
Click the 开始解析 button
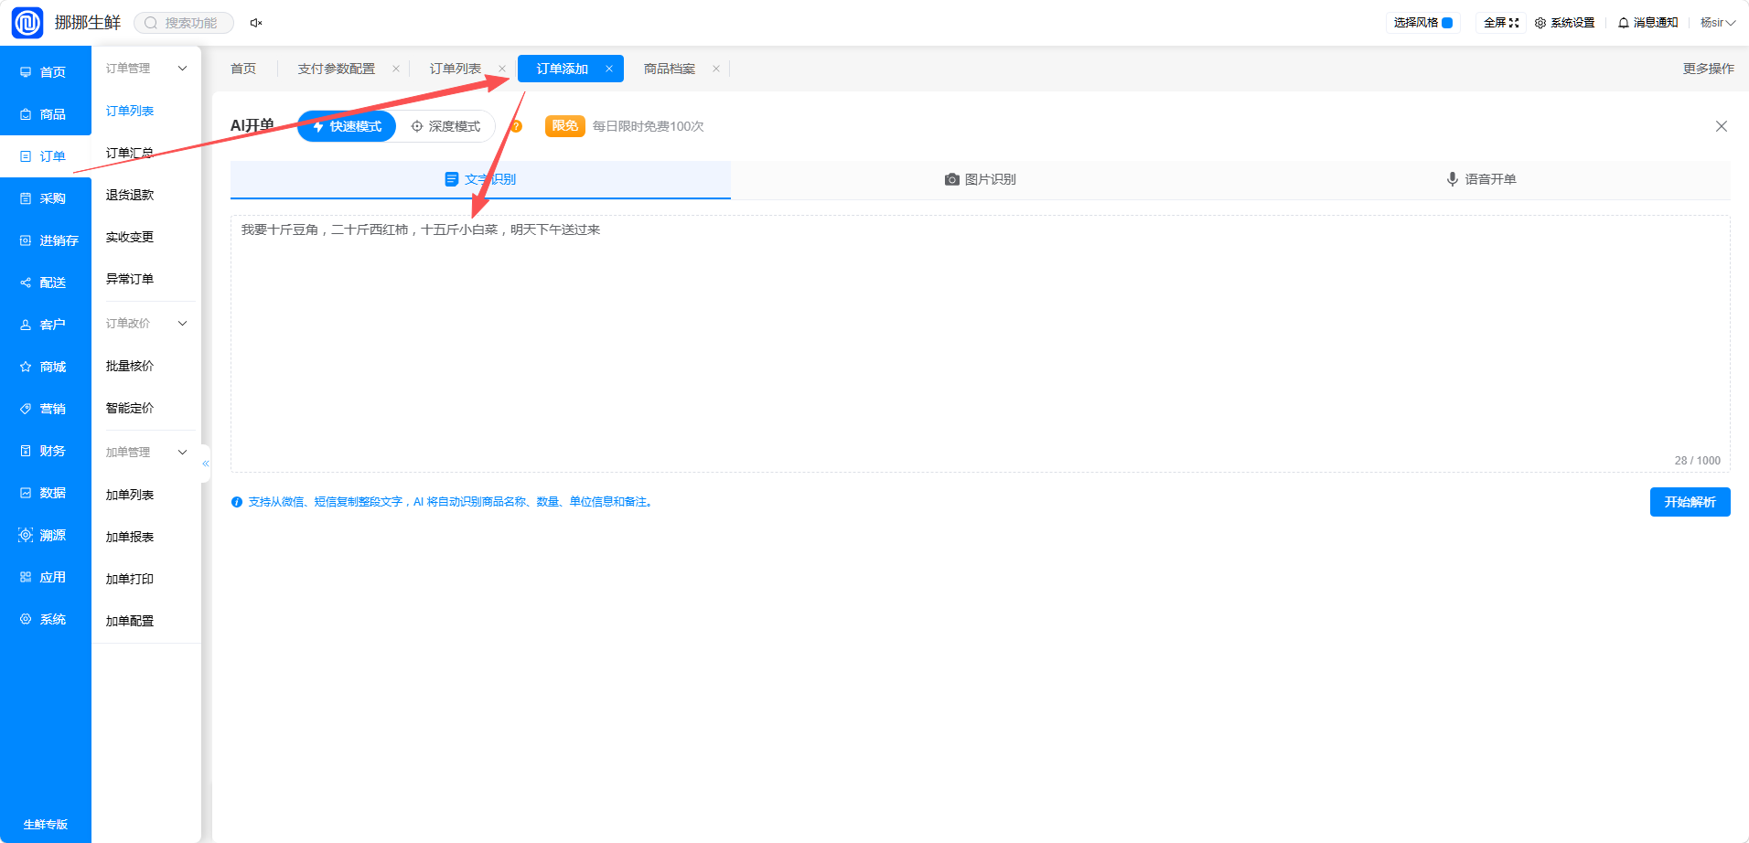click(1690, 502)
